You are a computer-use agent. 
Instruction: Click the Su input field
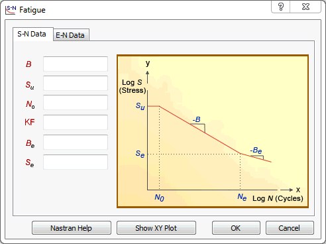click(x=76, y=83)
